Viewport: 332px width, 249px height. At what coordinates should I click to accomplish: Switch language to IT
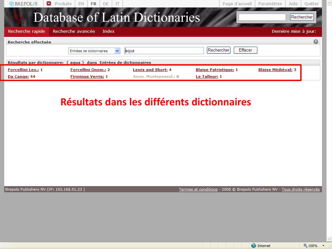pos(117,4)
